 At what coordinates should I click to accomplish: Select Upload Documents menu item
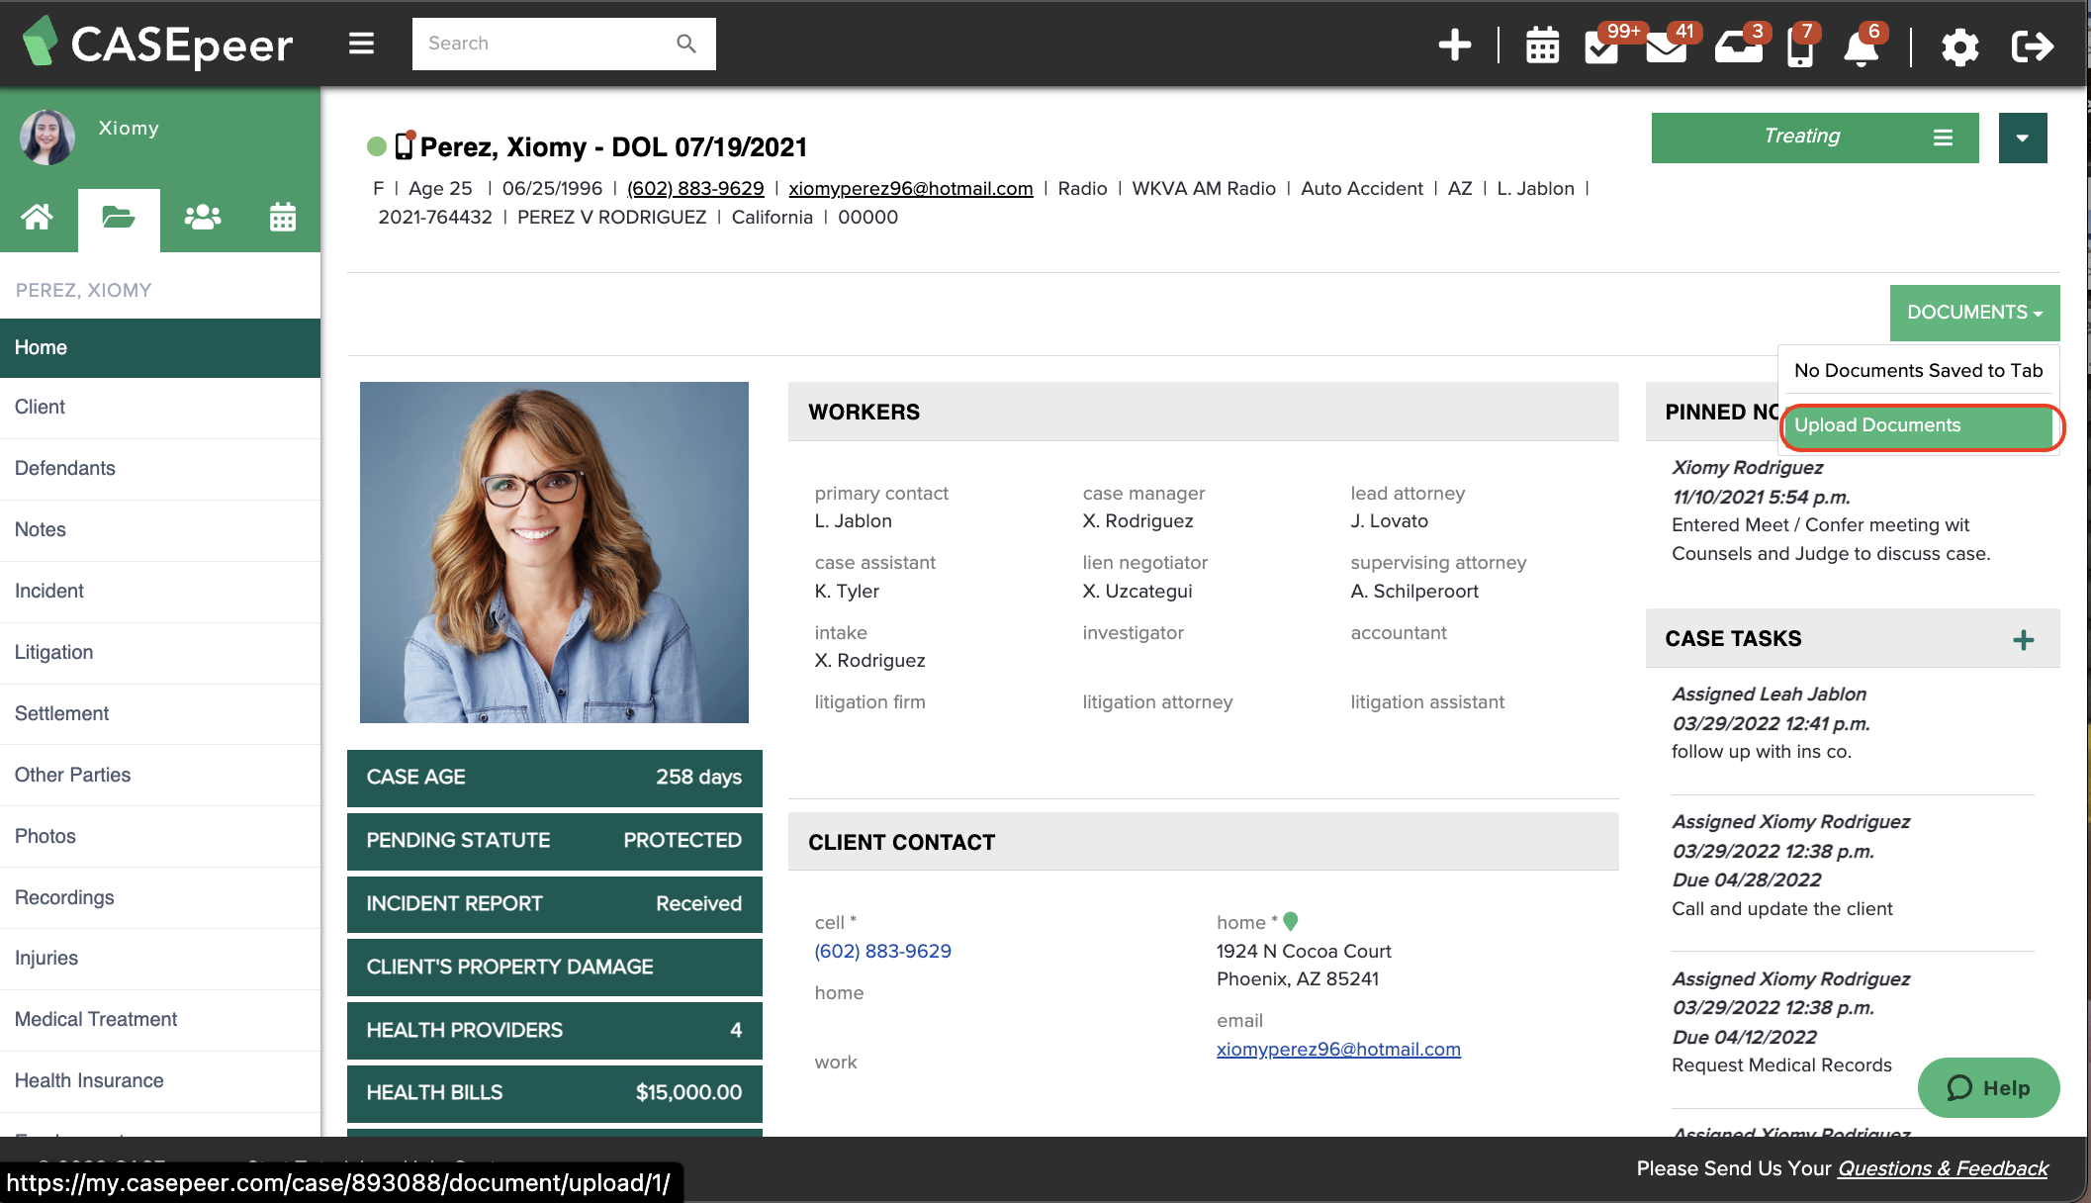coord(1921,426)
